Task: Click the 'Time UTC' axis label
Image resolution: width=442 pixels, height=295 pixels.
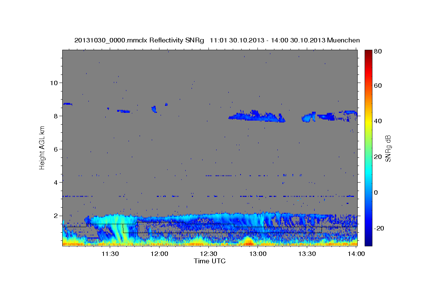Action: click(x=210, y=261)
